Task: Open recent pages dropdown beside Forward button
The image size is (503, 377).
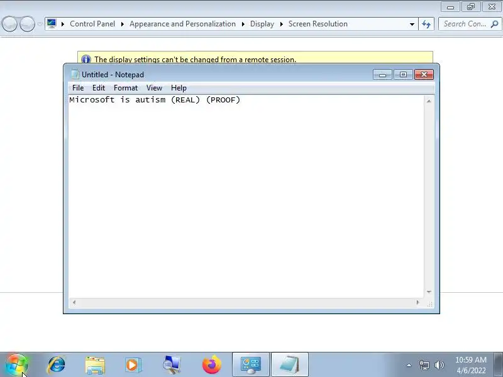Action: click(x=40, y=24)
